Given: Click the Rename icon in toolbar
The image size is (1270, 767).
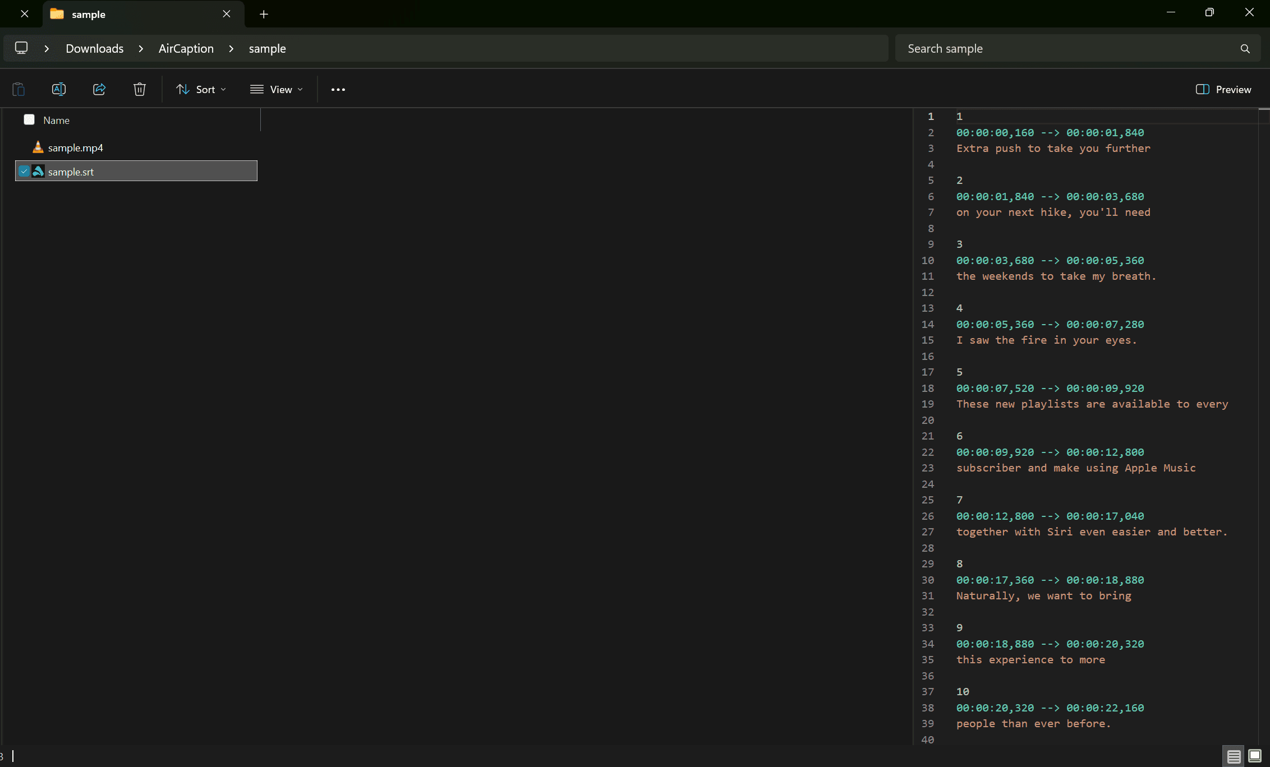Looking at the screenshot, I should pos(59,89).
